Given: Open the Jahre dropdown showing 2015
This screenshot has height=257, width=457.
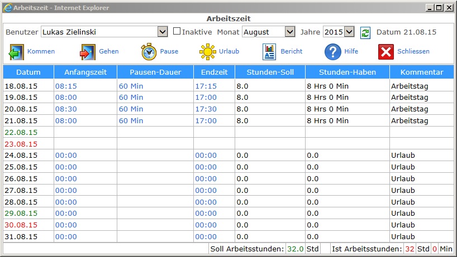Looking at the screenshot, I should [339, 32].
